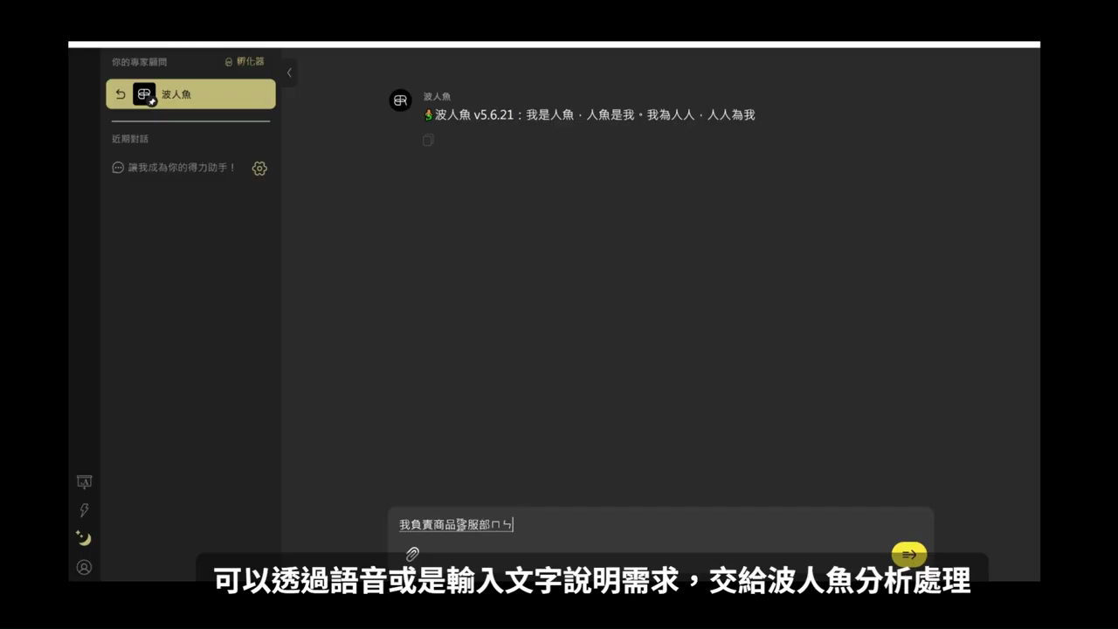Click the 波人魚 avatar in the chat message
1118x629 pixels.
click(x=400, y=100)
